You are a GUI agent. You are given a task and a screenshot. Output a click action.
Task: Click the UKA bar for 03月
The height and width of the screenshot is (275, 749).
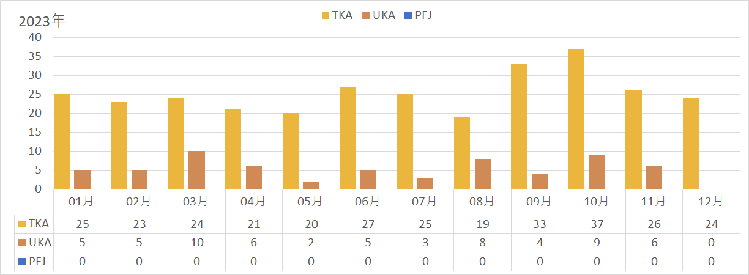(196, 170)
